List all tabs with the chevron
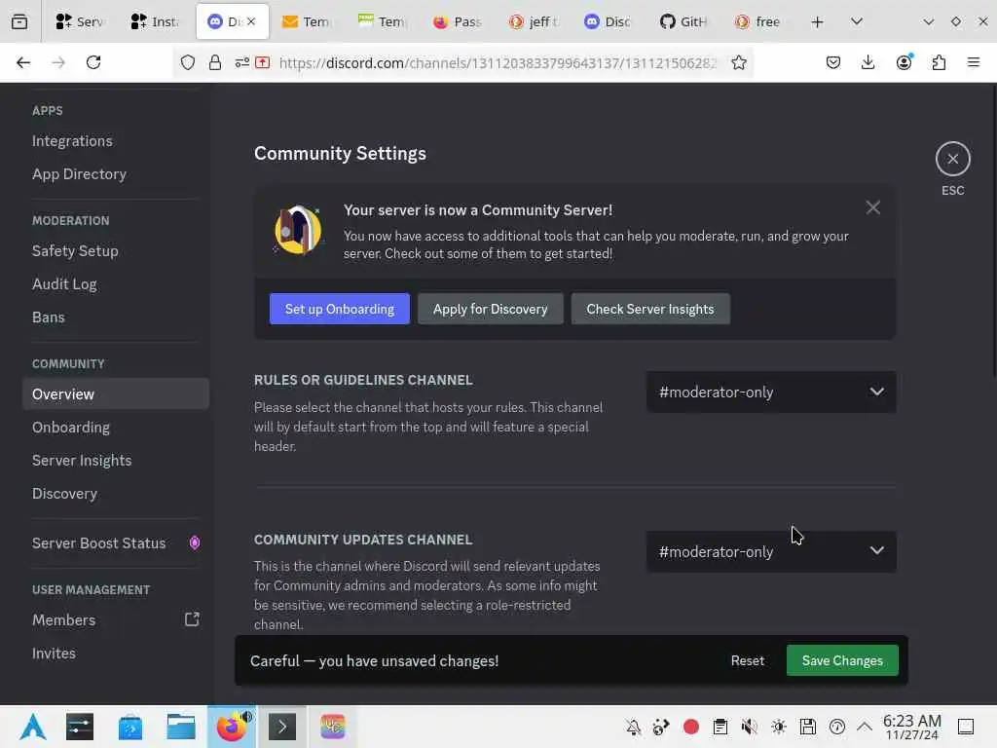Image resolution: width=997 pixels, height=748 pixels. coord(857,21)
